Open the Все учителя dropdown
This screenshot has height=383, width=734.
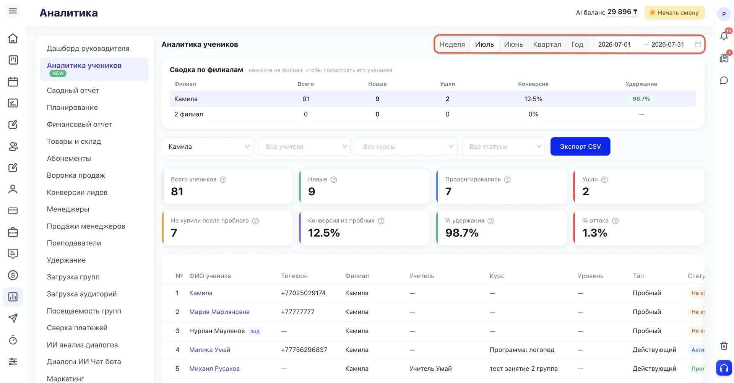click(305, 146)
